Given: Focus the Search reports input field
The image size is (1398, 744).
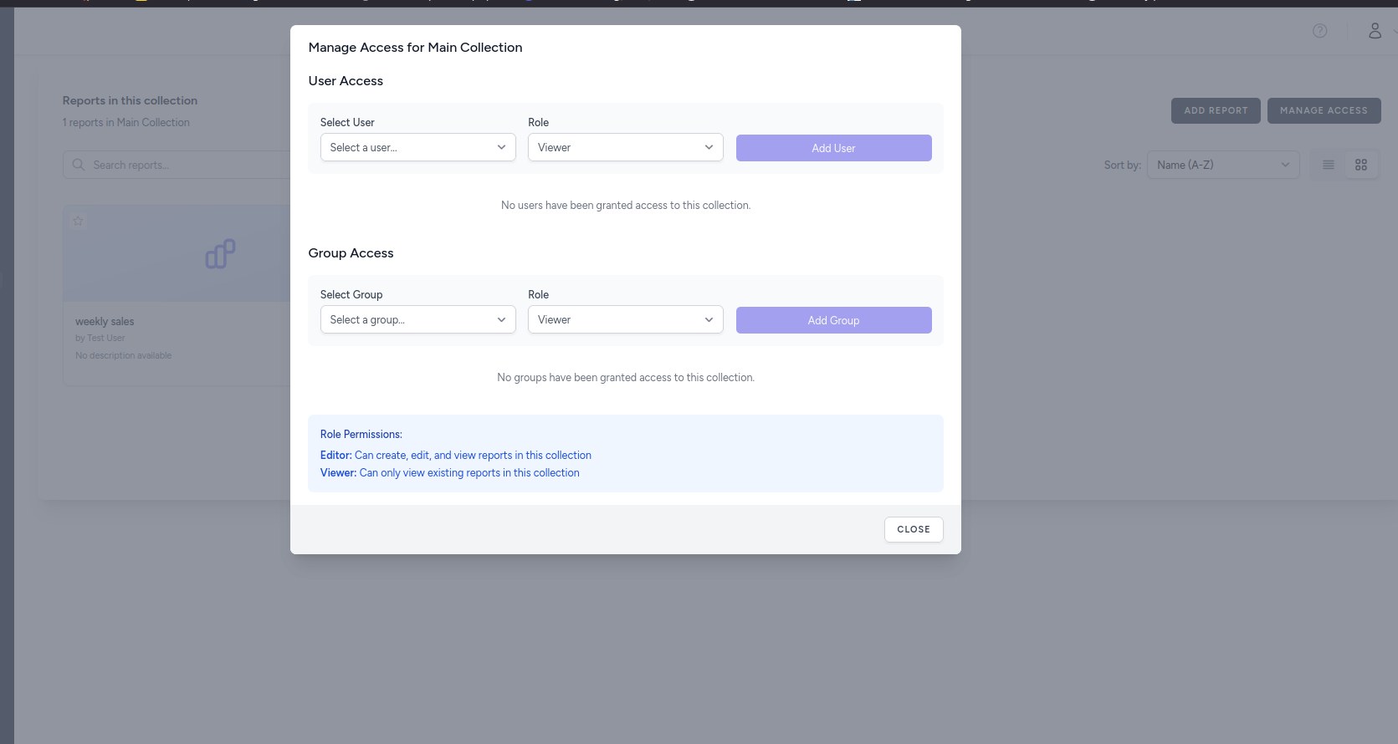Looking at the screenshot, I should click(x=184, y=165).
